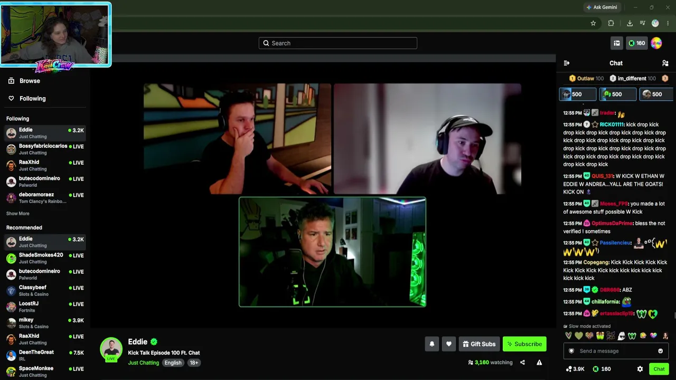Report the stream with warning icon
The image size is (676, 380).
coord(539,363)
